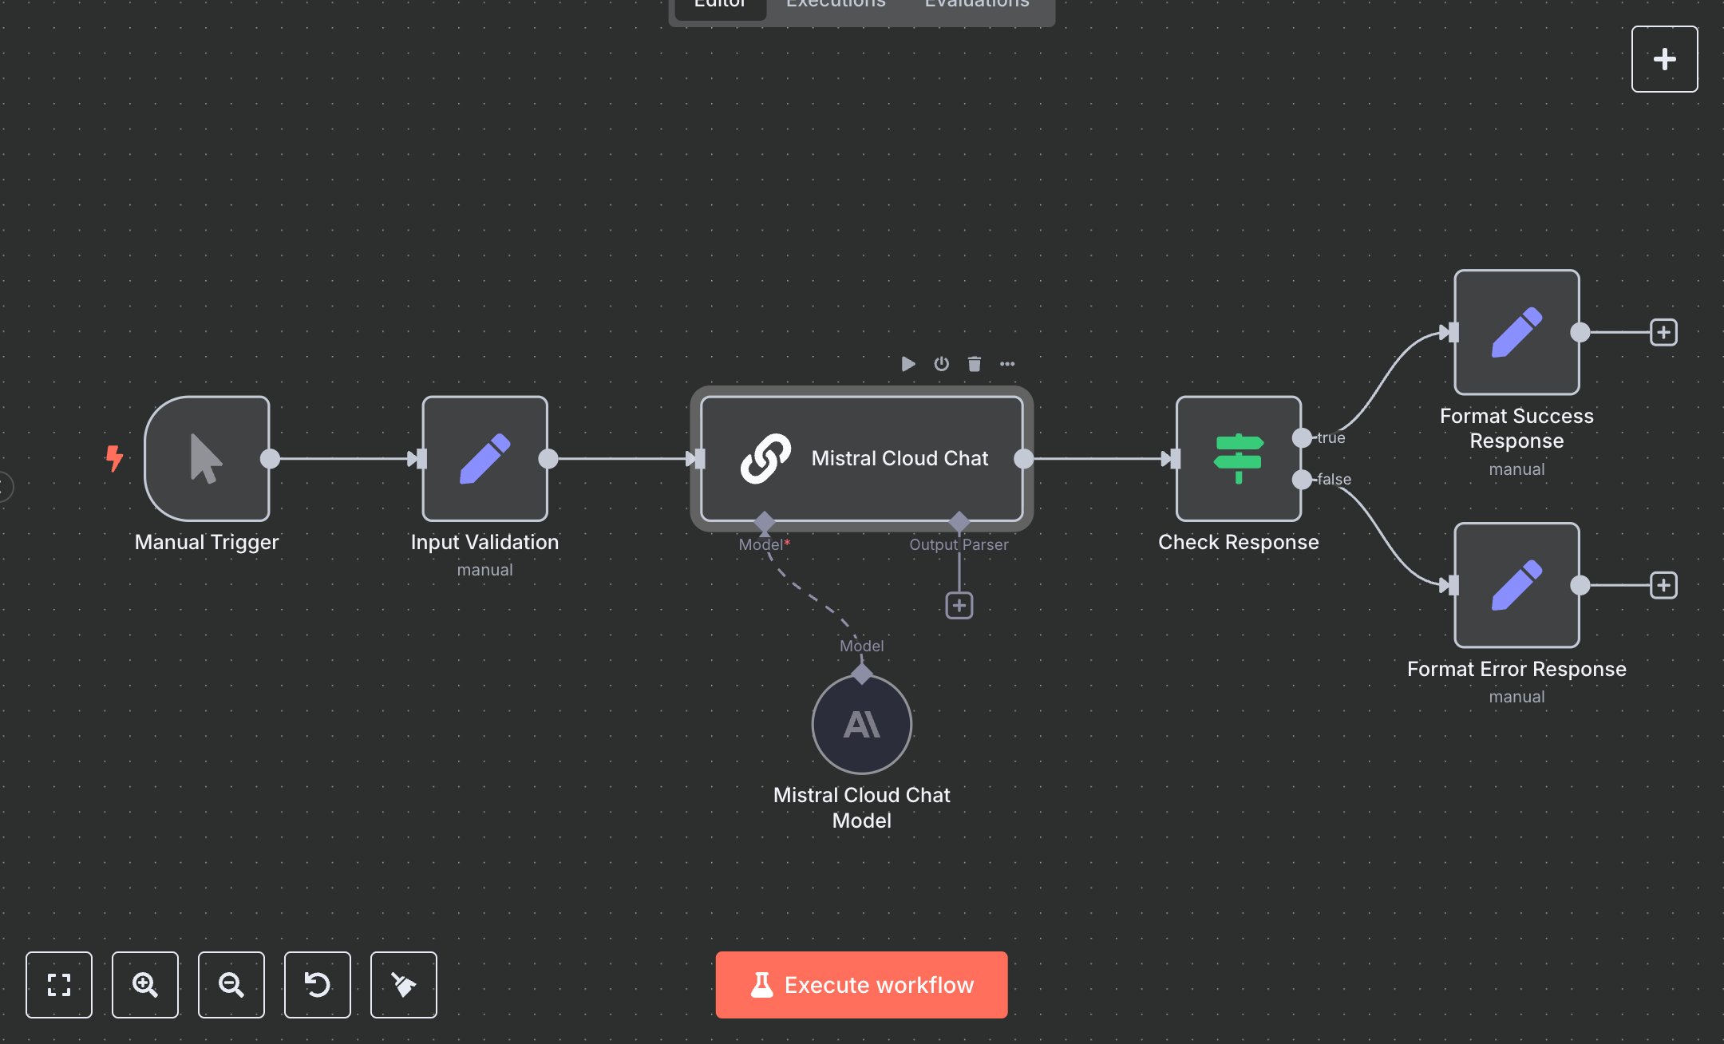Add a new node via top-right plus button
Viewport: 1724px width, 1044px height.
coord(1665,58)
